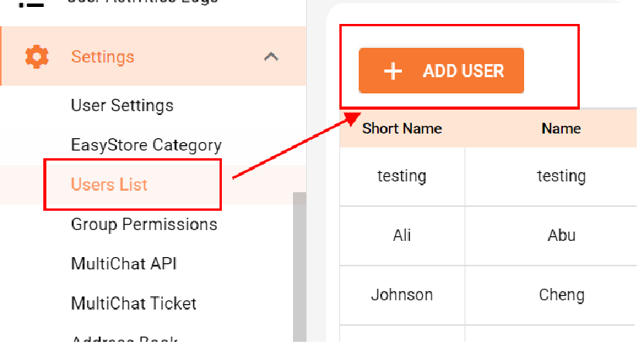Image resolution: width=637 pixels, height=342 pixels.
Task: Sort by Short Name column header
Action: click(x=402, y=129)
